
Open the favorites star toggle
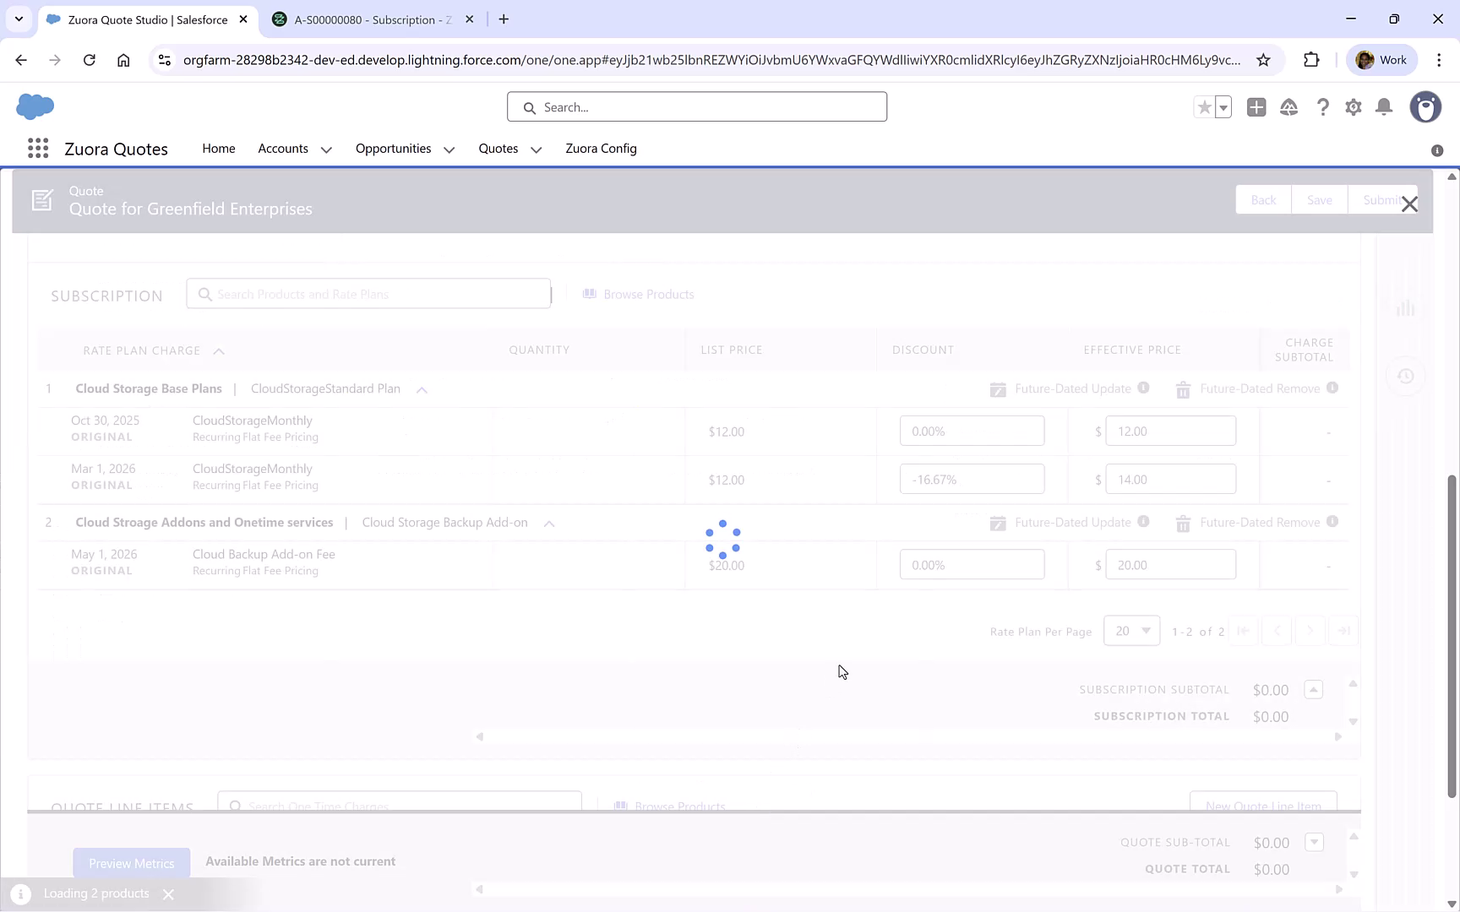pyautogui.click(x=1205, y=107)
